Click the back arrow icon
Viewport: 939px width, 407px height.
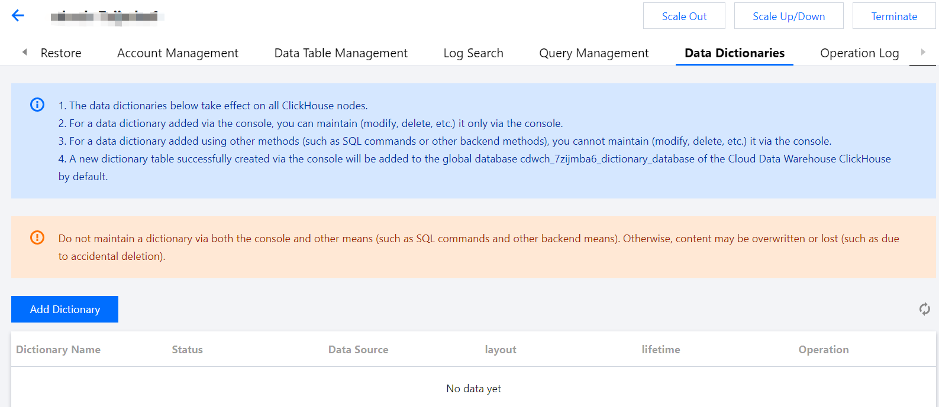point(18,16)
